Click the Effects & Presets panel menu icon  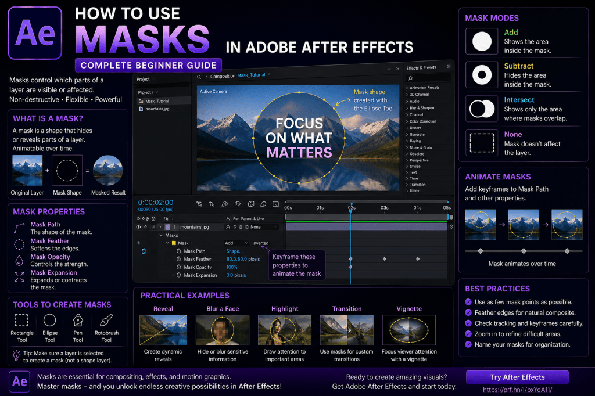tap(449, 67)
